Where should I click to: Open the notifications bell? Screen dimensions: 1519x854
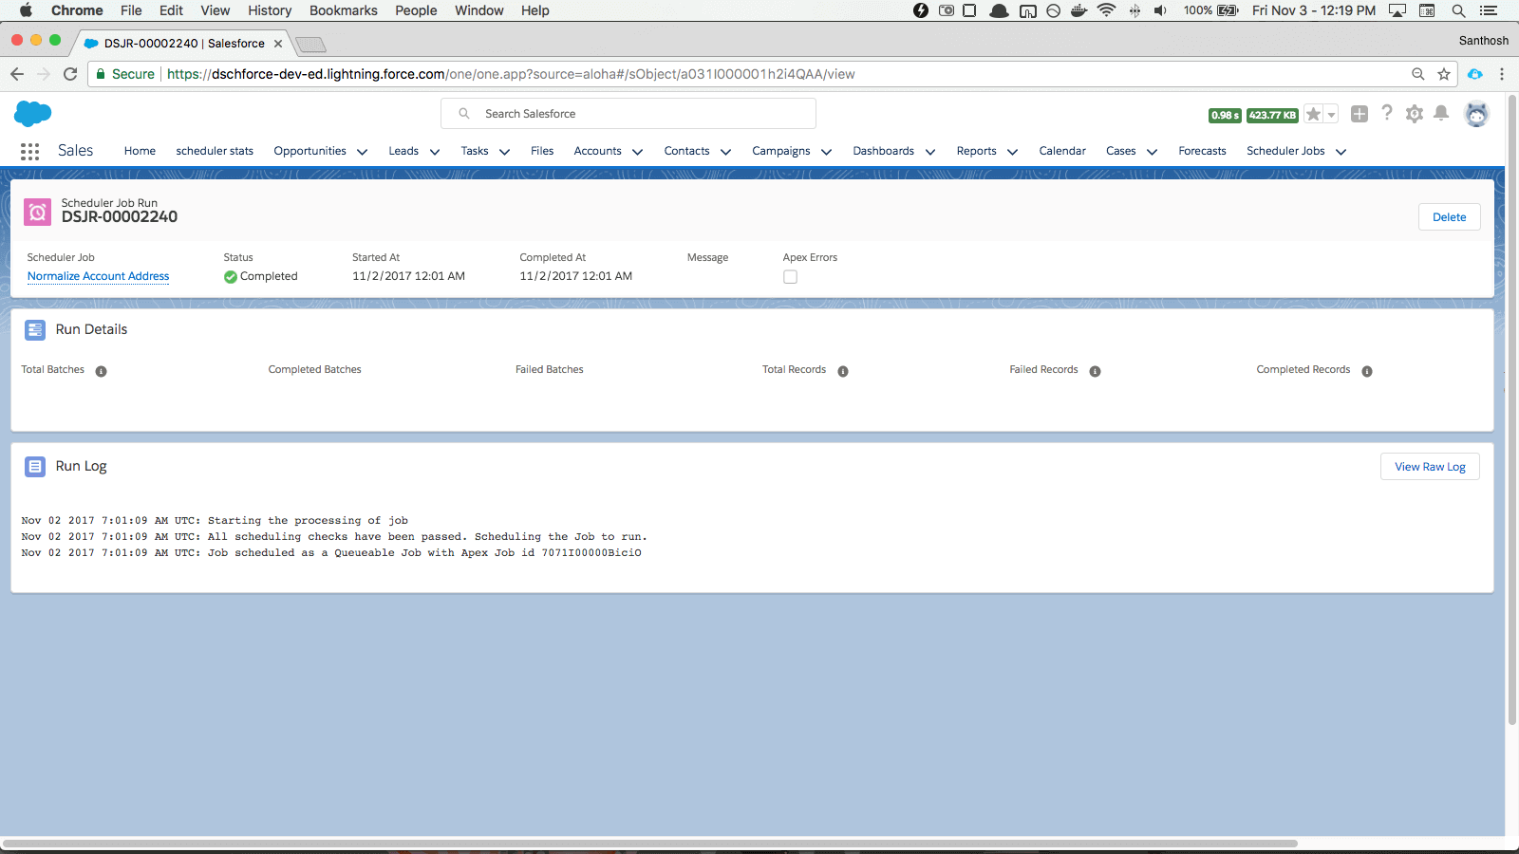pos(1441,114)
